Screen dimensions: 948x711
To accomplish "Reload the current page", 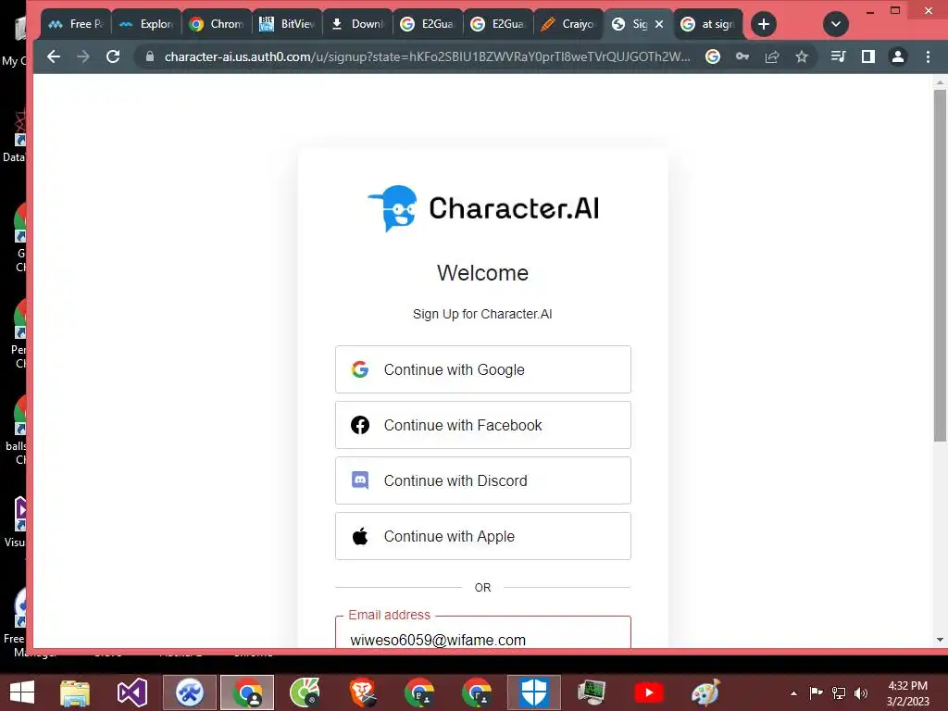I will click(113, 56).
